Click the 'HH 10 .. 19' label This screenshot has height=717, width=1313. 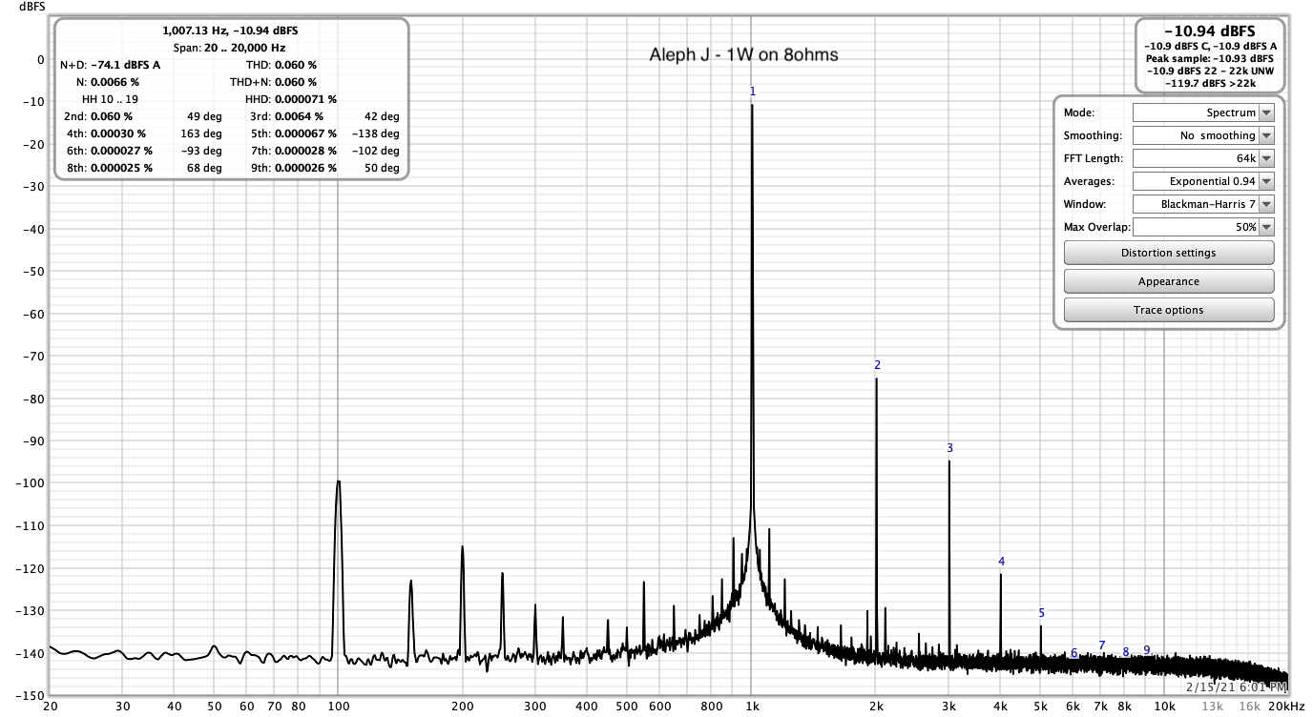(x=111, y=99)
